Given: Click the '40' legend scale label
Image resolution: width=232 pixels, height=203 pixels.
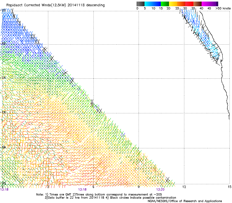Looking at the screenshot, I should tap(201, 8).
